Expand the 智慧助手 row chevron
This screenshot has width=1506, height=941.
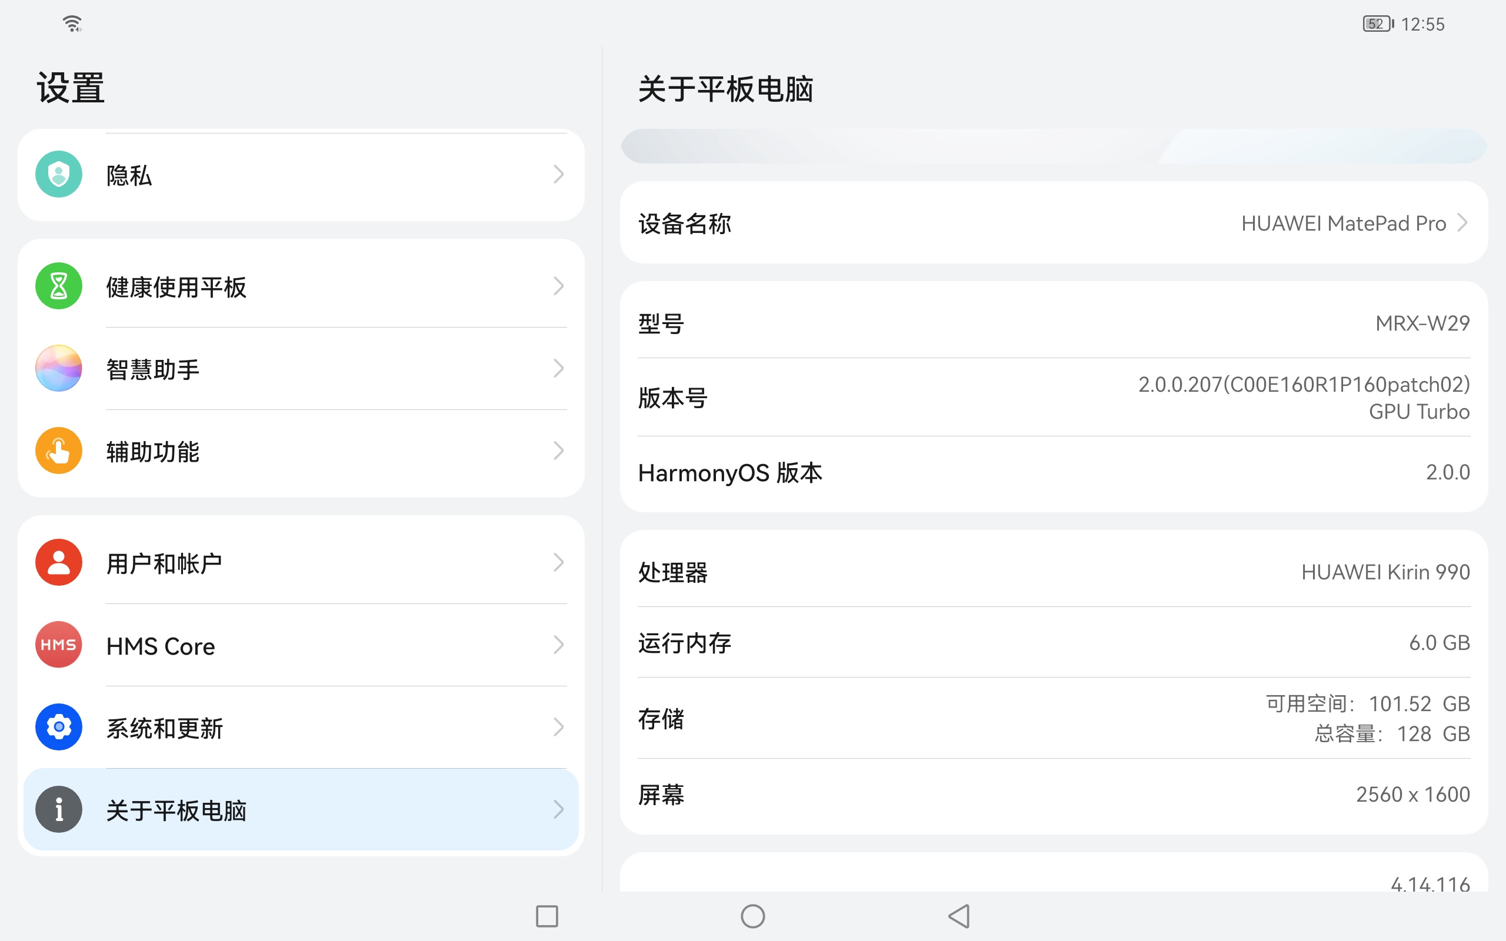pyautogui.click(x=558, y=368)
